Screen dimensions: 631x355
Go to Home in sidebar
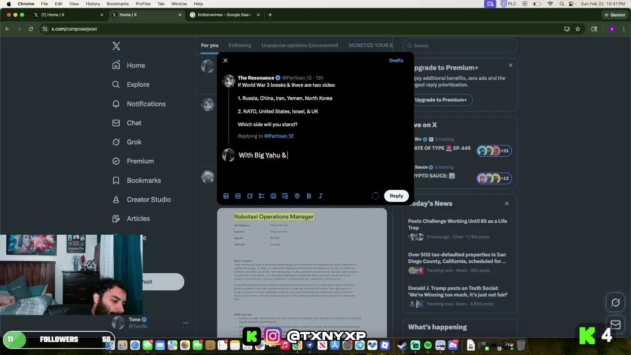[129, 65]
